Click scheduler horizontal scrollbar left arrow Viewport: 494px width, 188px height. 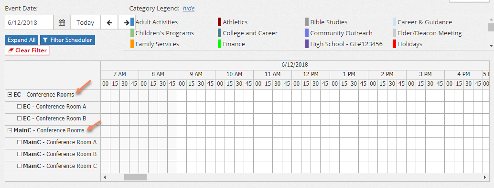(x=105, y=178)
